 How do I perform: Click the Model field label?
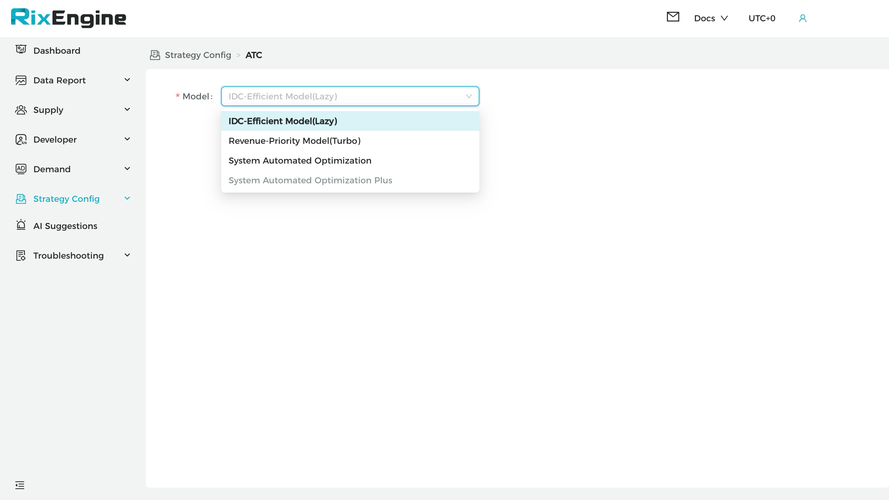pos(196,96)
